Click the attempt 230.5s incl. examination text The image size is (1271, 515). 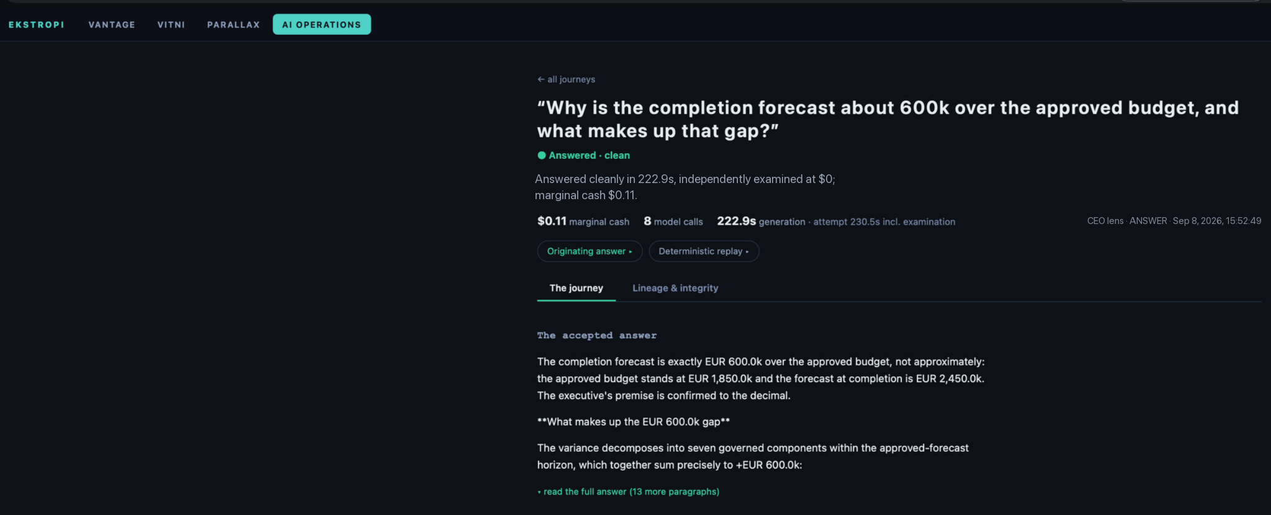point(884,222)
